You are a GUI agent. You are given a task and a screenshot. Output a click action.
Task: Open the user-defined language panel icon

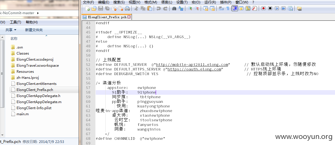tap(241, 8)
